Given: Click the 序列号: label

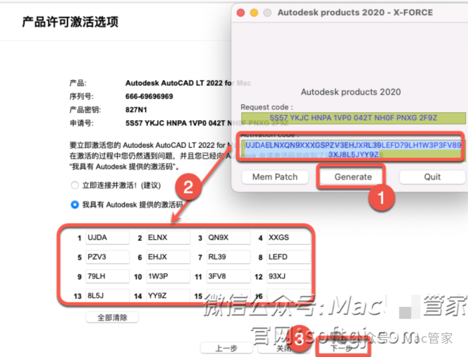Looking at the screenshot, I should pyautogui.click(x=81, y=97).
